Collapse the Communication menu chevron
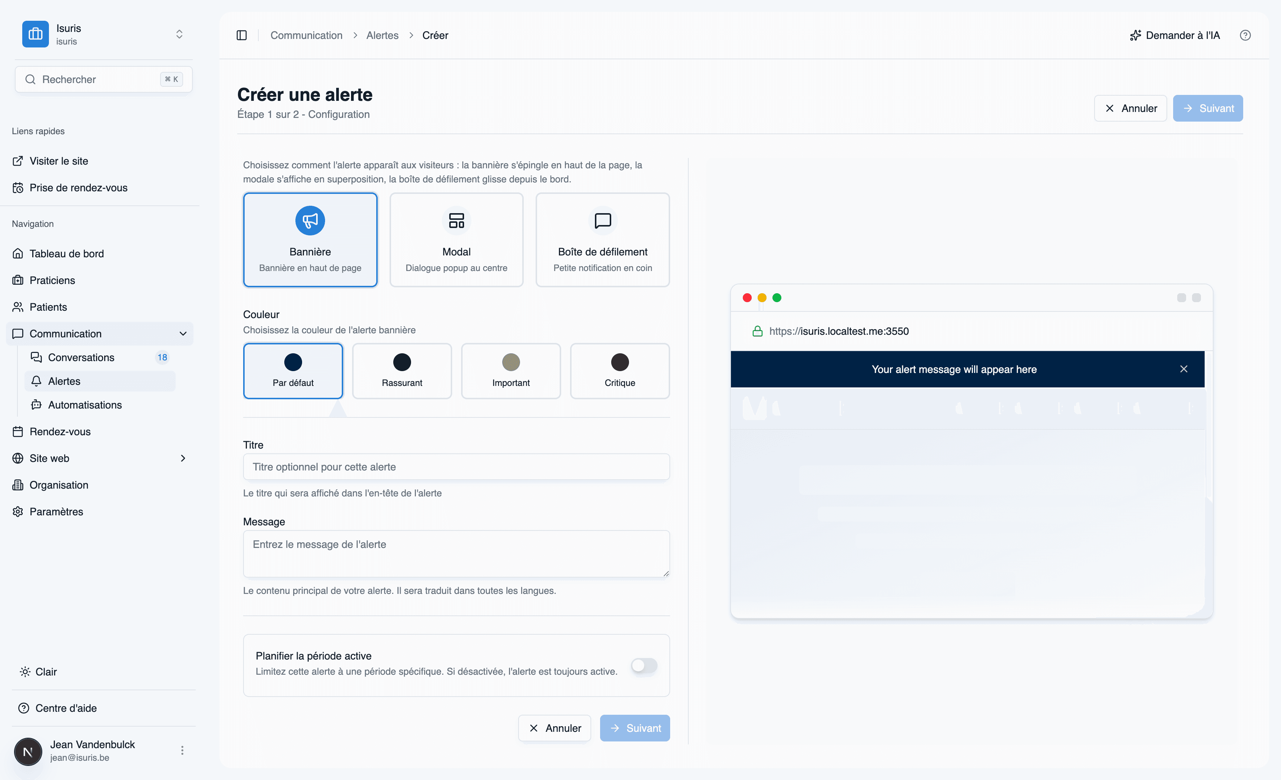Image resolution: width=1281 pixels, height=780 pixels. tap(183, 334)
